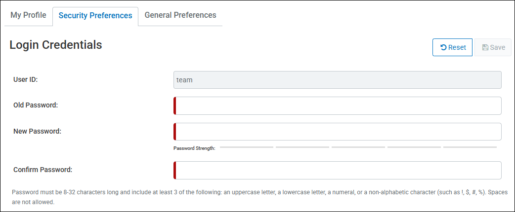Click the last Password Strength bar segment
The image size is (515, 212).
(x=470, y=147)
